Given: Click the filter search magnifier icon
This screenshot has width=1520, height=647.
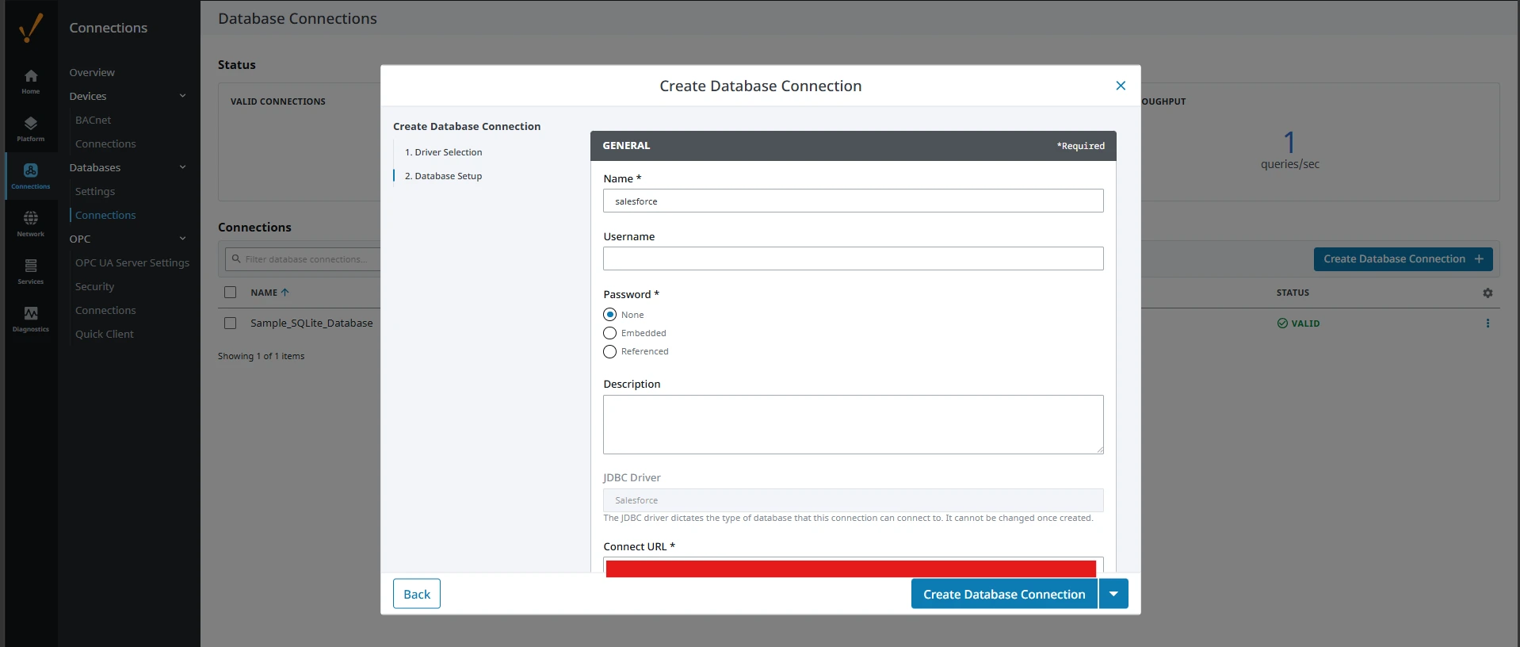Looking at the screenshot, I should point(236,259).
